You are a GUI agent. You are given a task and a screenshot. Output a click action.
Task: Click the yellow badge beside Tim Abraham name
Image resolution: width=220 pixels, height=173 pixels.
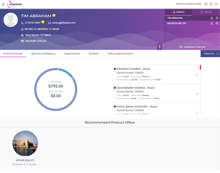(54, 15)
